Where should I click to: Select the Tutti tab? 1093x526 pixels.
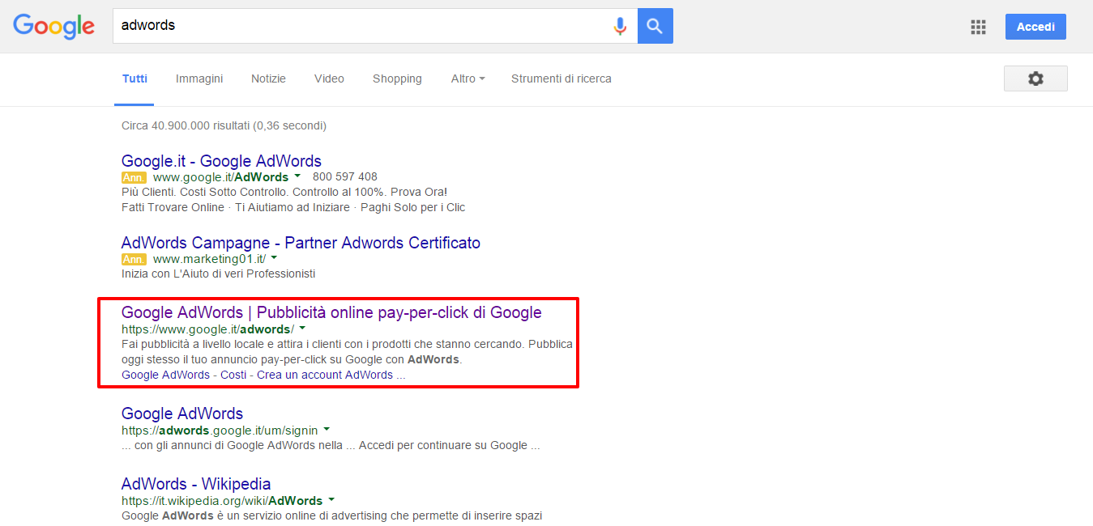tap(134, 78)
